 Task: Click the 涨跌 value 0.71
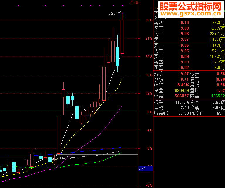pos(185,79)
